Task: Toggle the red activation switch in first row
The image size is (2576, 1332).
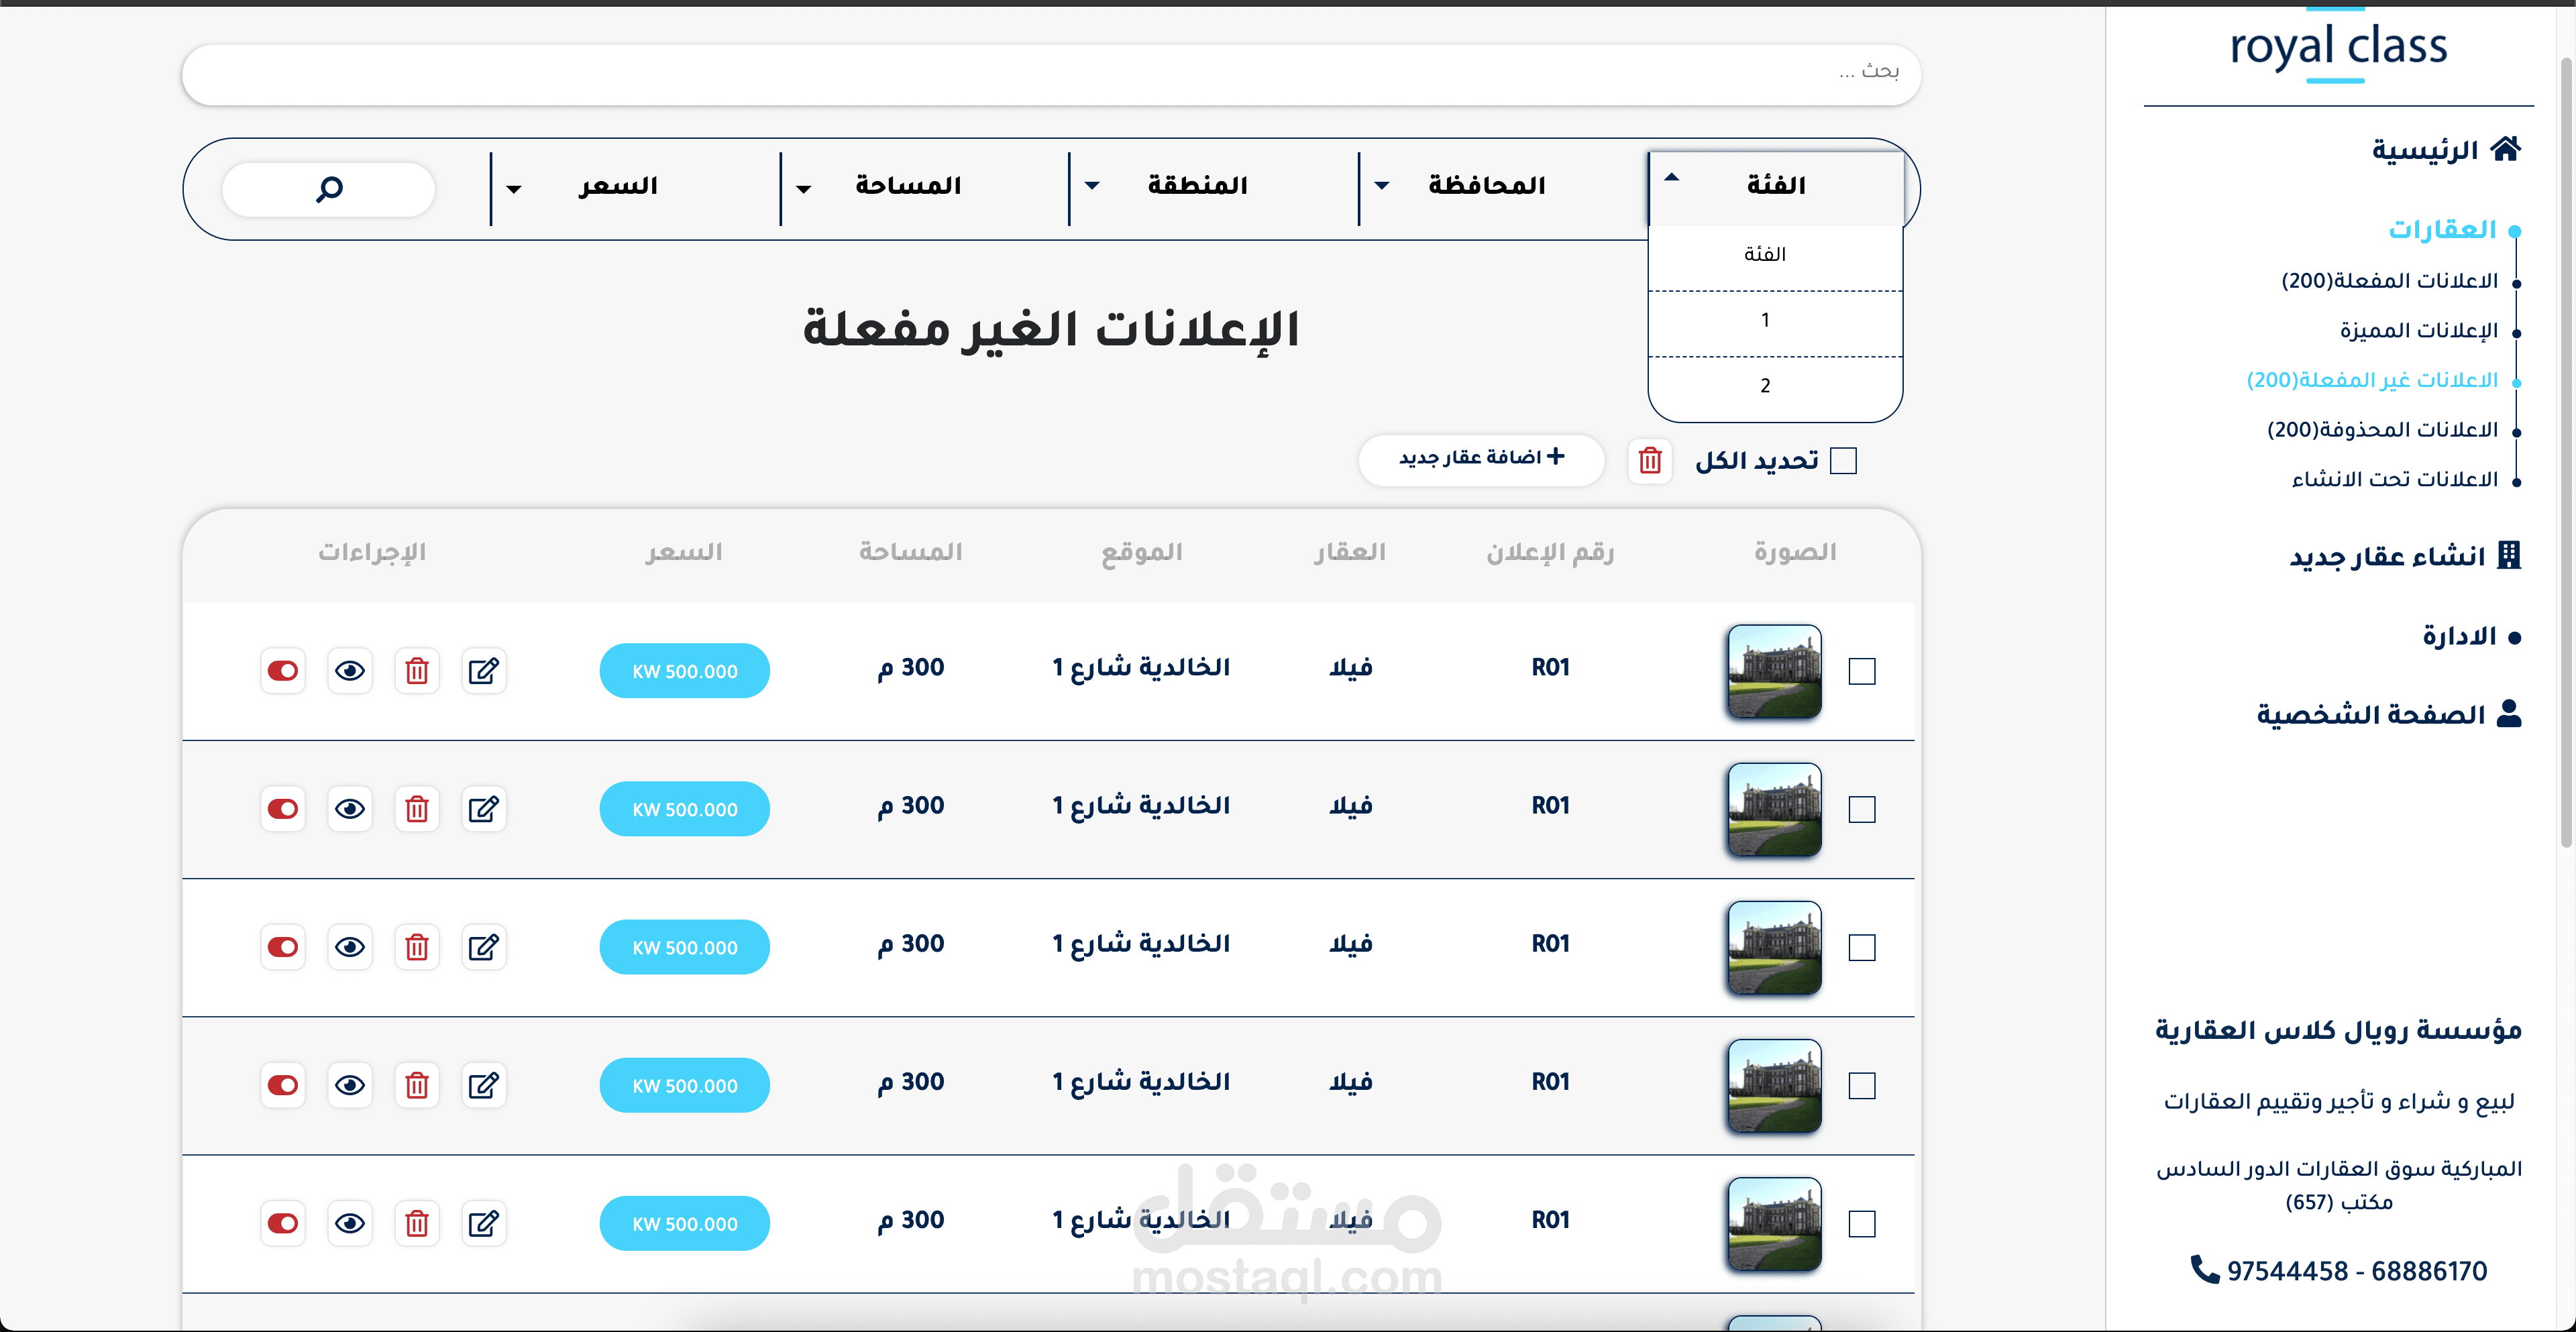Action: pos(283,670)
